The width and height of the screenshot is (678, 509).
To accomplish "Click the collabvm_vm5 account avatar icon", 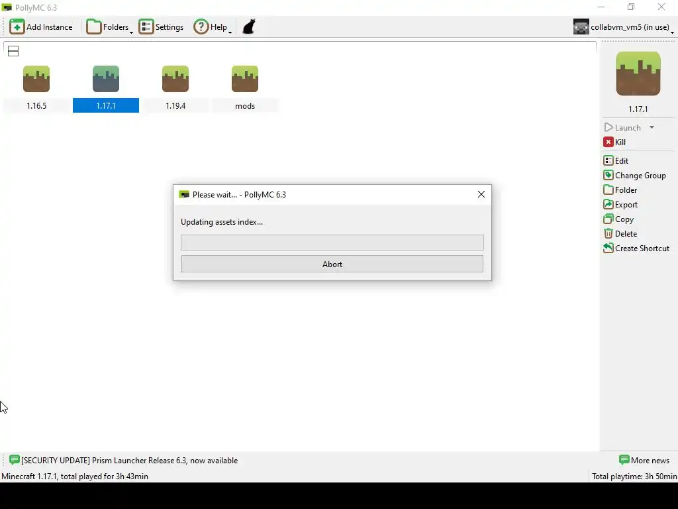I will pyautogui.click(x=581, y=27).
